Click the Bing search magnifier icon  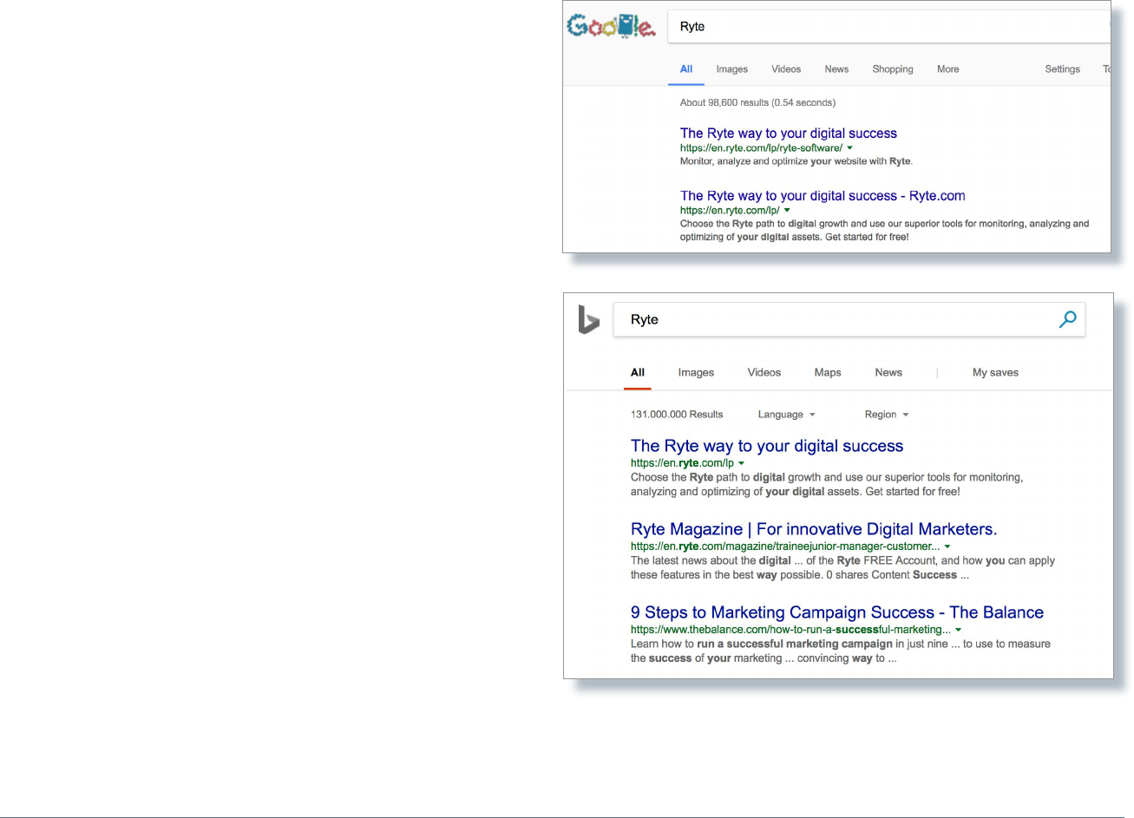pyautogui.click(x=1067, y=319)
